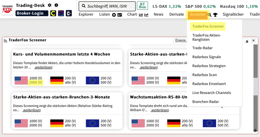Click German flag in Kurs- und Volumenmomentum card
The image size is (260, 137).
pos(57,80)
